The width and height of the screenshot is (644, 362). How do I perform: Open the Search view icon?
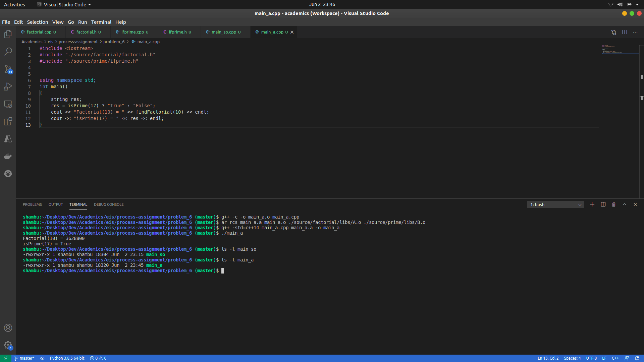[x=8, y=52]
